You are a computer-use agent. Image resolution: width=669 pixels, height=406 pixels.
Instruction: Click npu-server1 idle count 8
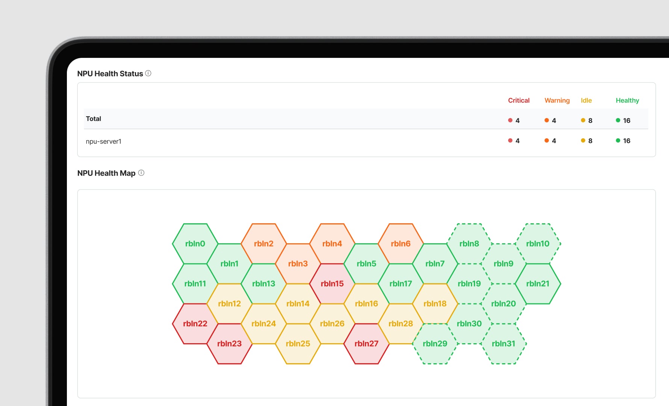click(x=586, y=141)
